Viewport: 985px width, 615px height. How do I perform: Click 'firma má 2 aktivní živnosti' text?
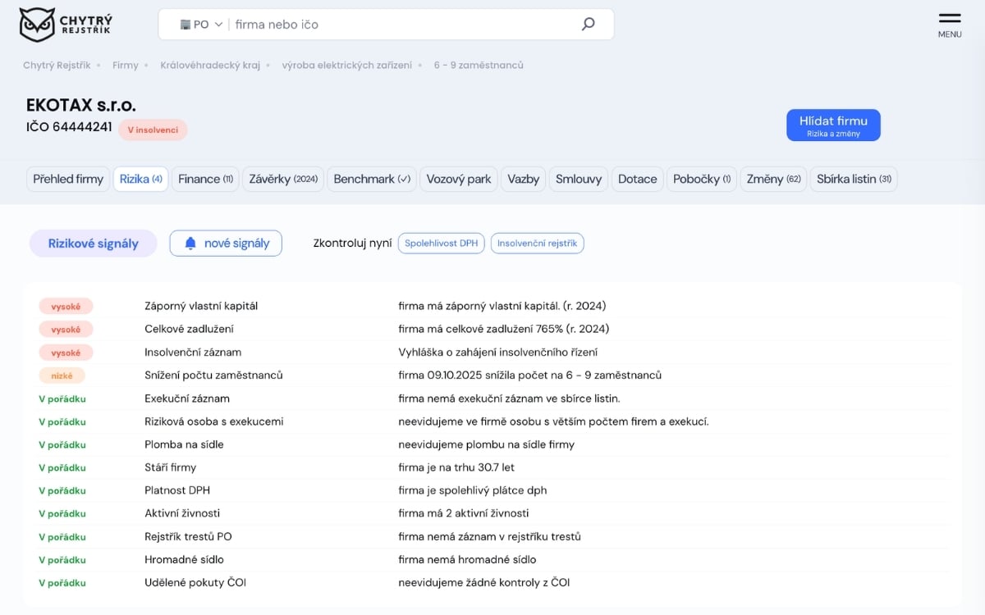464,513
